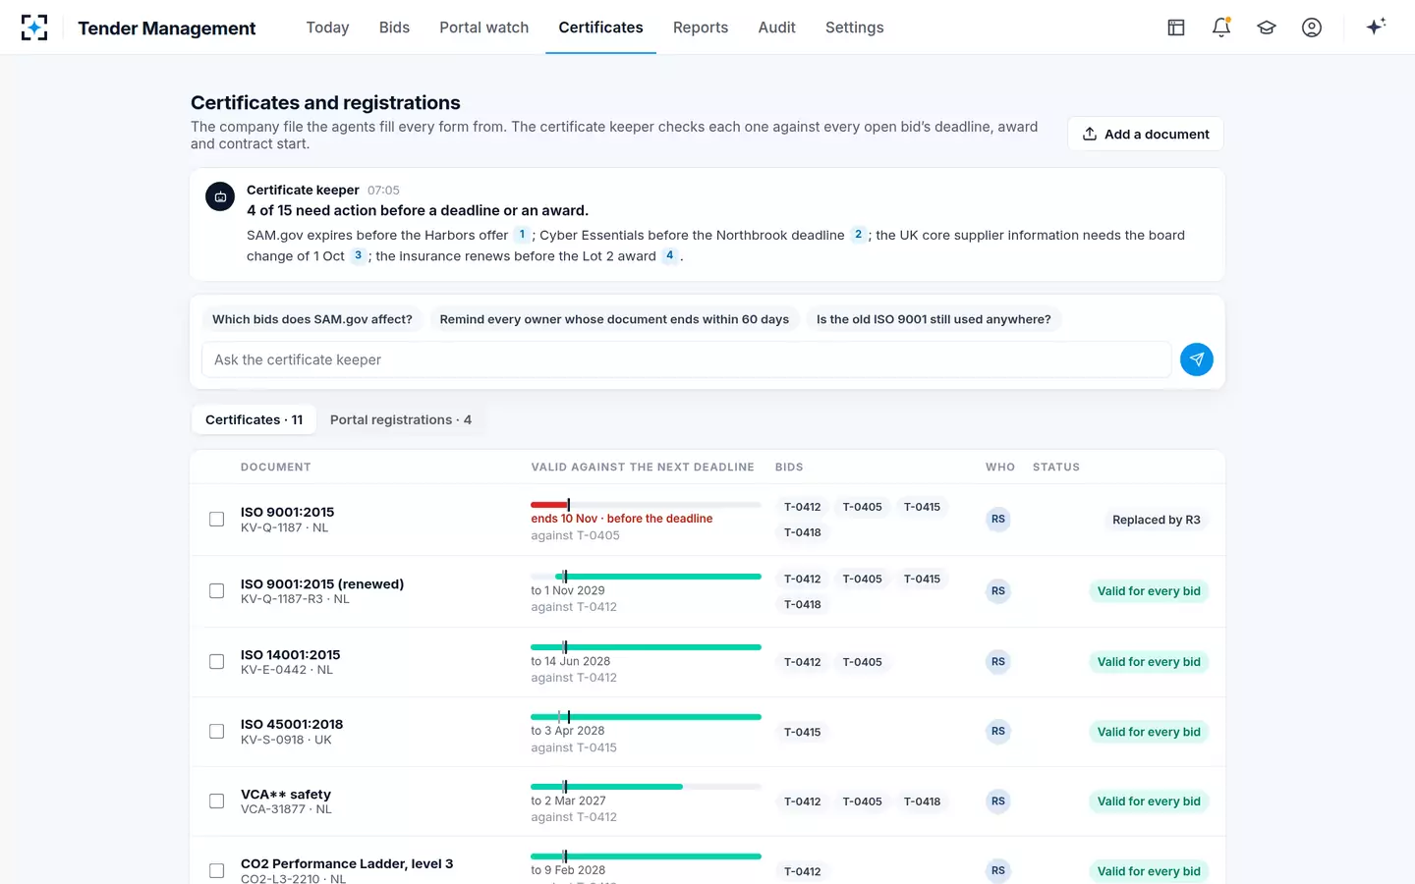The image size is (1415, 884).
Task: Open the graduation cap learning icon
Action: click(1267, 28)
